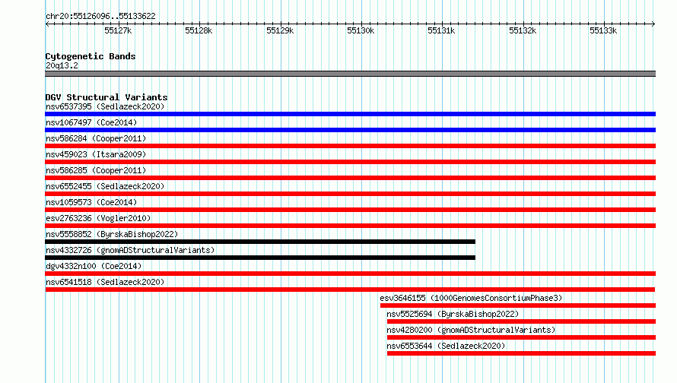Click the red bar under nsv6541518
This screenshot has height=383, width=677.
coord(350,290)
